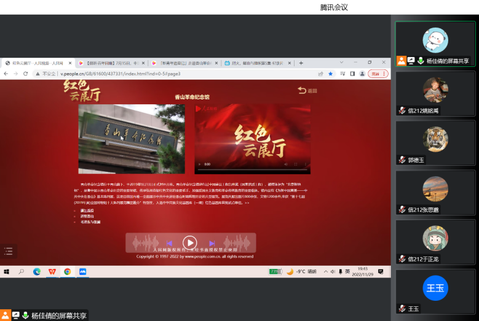Reload the page in the browser
This screenshot has height=321, width=479.
tap(25, 74)
